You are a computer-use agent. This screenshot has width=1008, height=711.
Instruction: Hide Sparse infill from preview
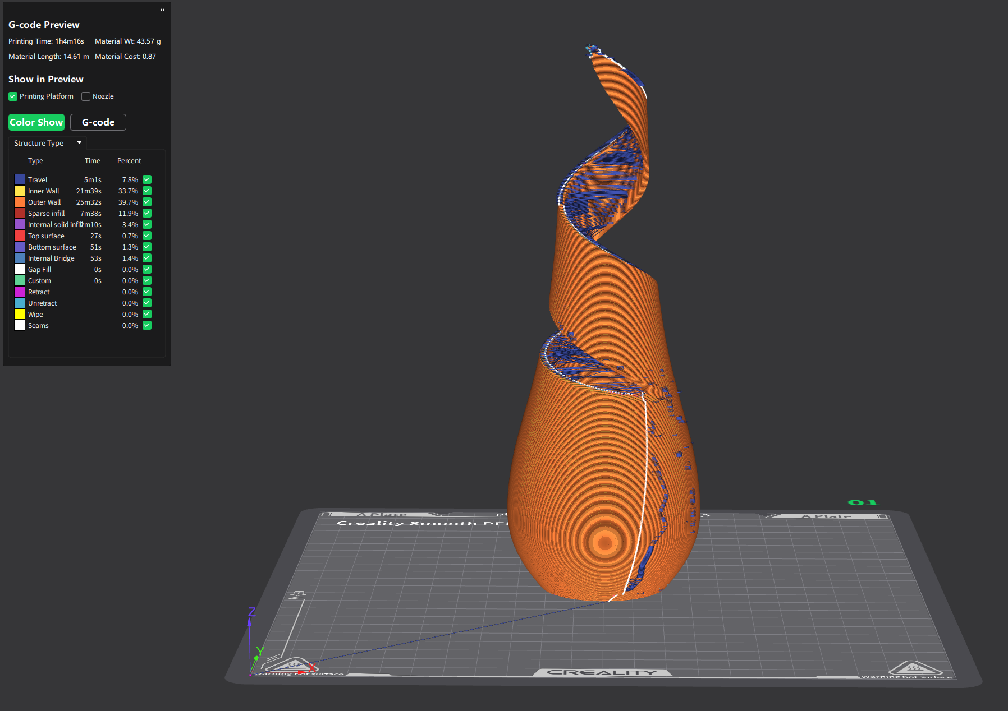(147, 213)
